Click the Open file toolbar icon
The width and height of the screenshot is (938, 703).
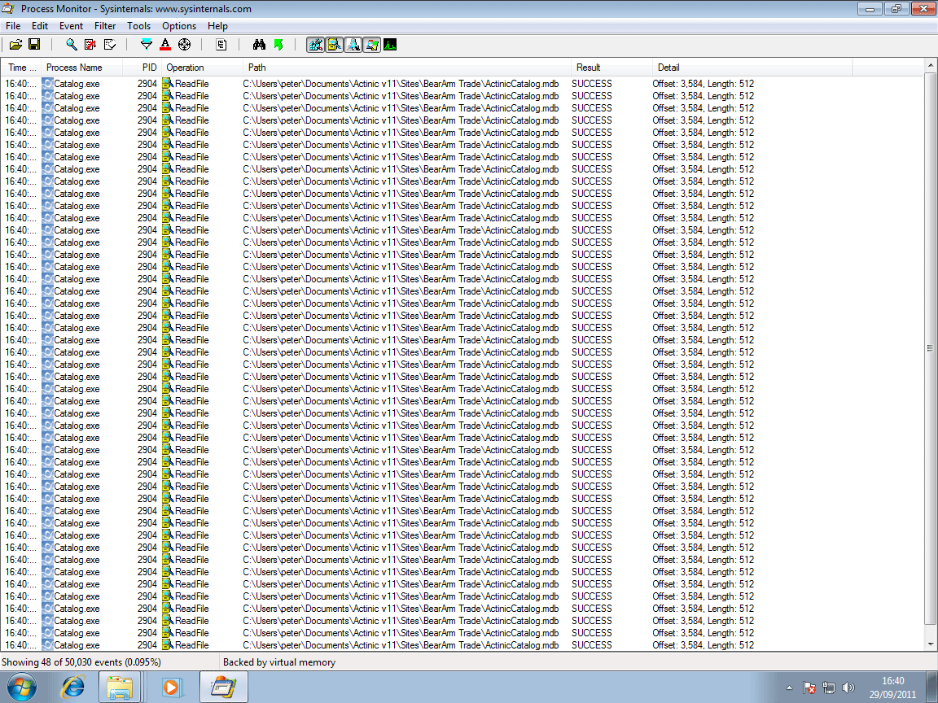pos(15,45)
